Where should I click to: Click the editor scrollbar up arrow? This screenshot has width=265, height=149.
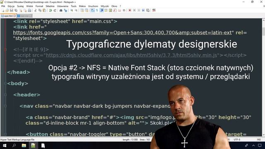(263, 20)
